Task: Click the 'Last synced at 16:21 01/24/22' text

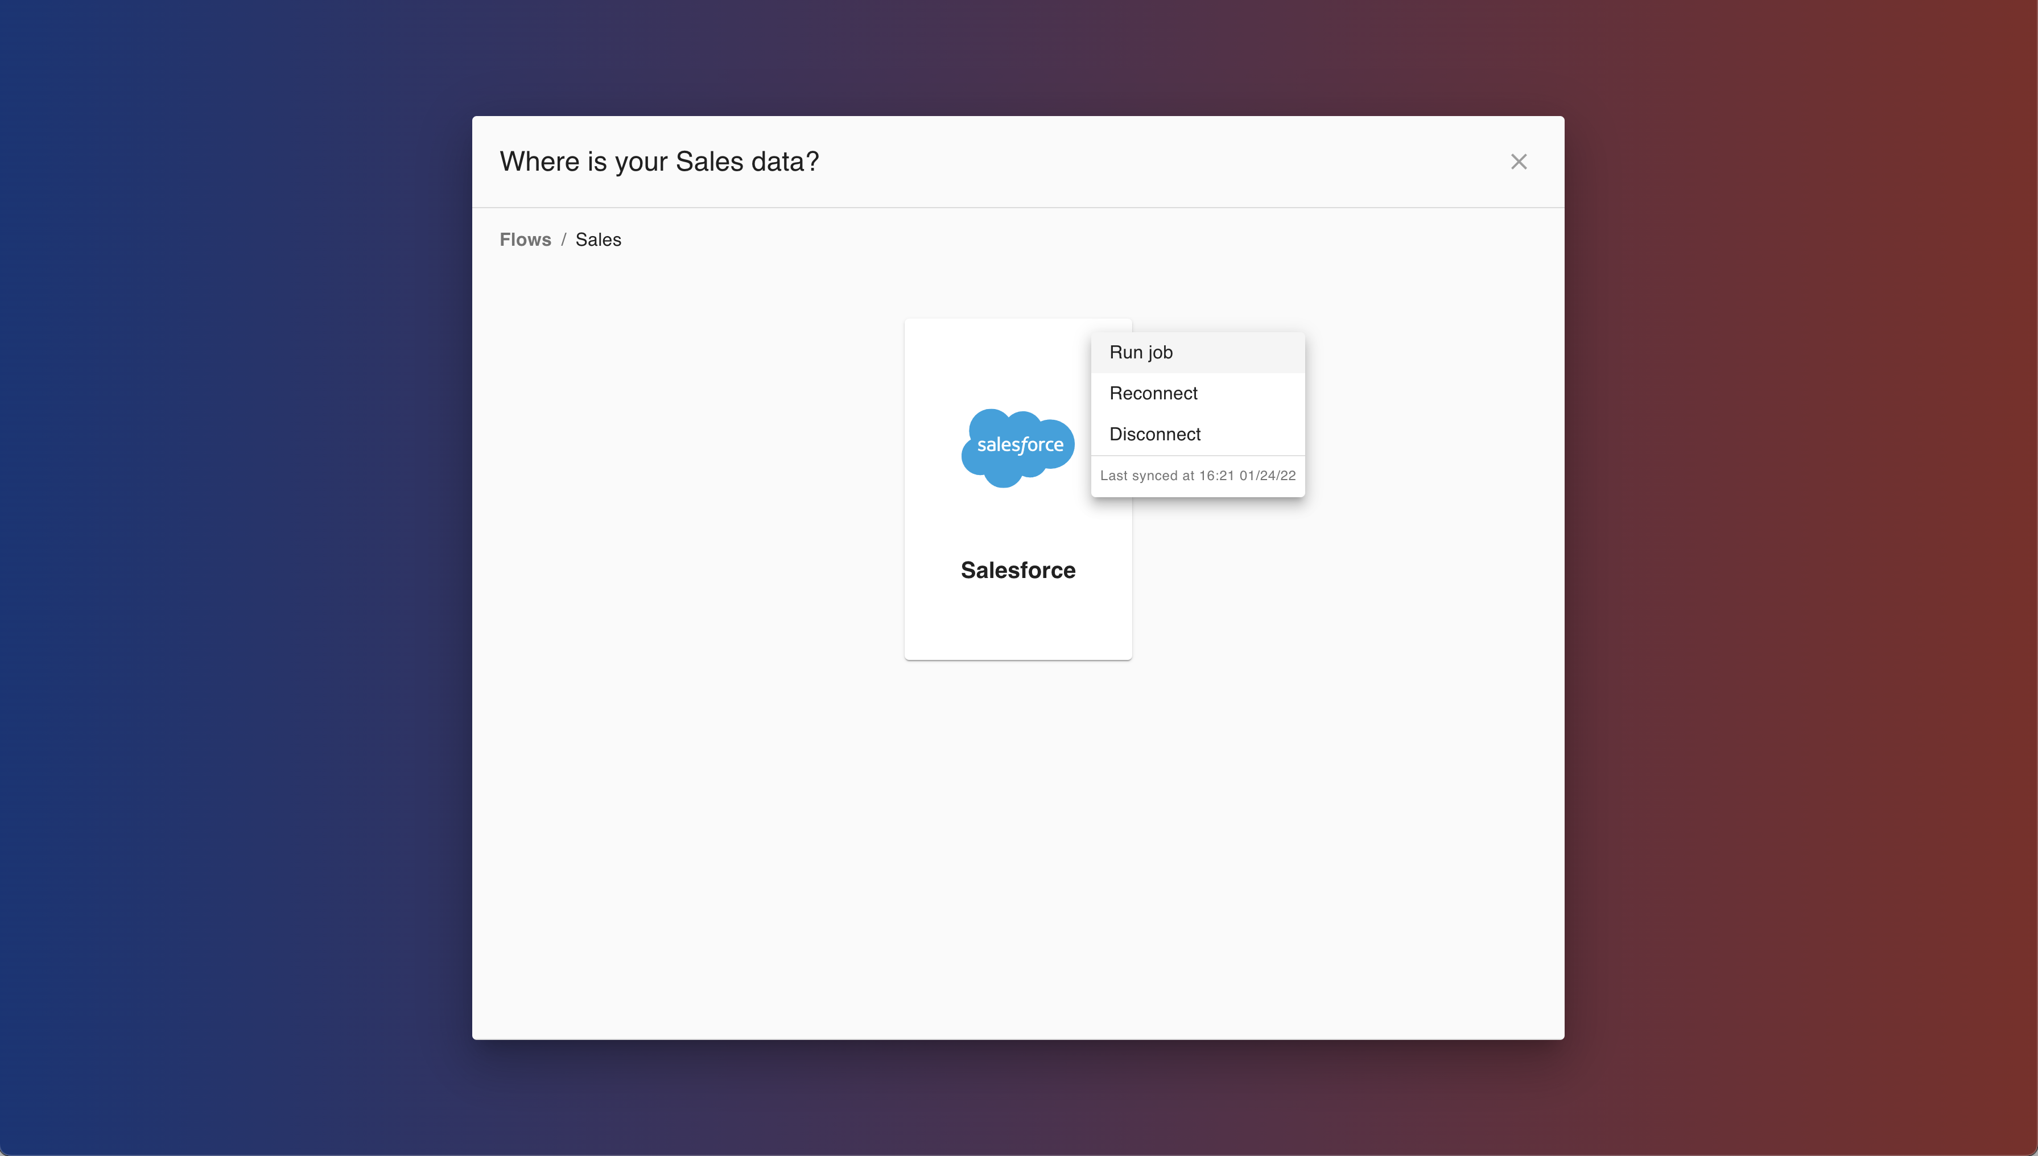Action: (1197, 476)
